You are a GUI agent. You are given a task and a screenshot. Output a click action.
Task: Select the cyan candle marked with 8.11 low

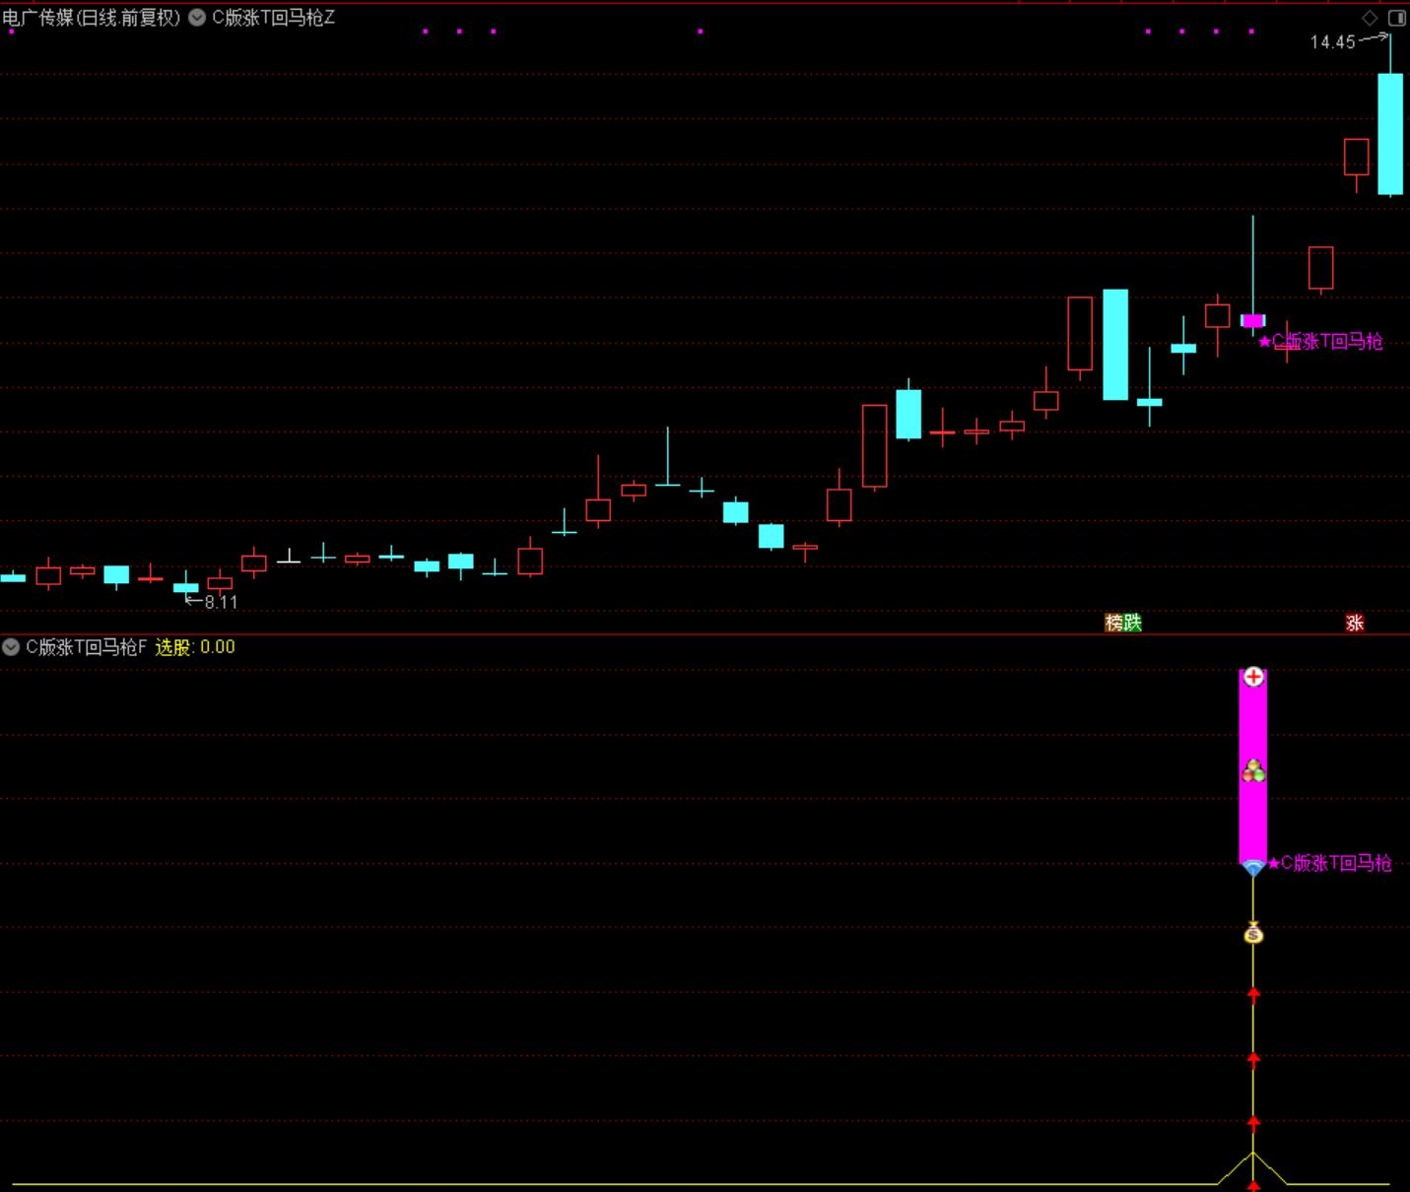click(186, 587)
